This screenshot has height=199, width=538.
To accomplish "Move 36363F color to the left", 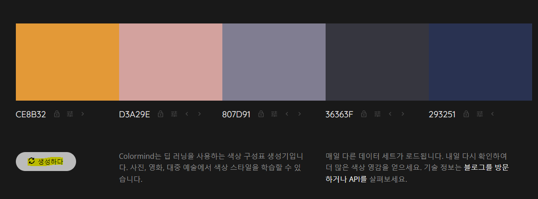I will tap(390, 114).
